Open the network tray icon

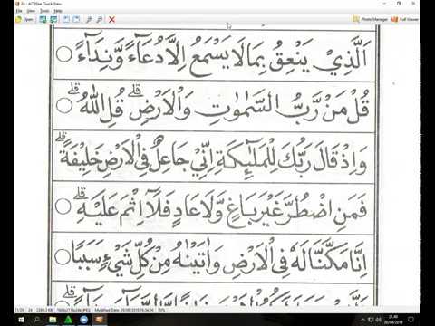[x=372, y=320]
